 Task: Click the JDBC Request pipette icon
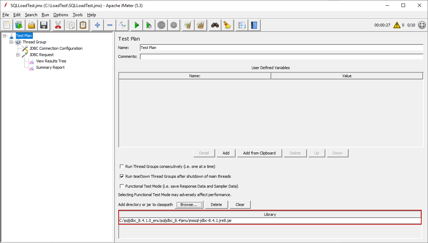(x=25, y=55)
